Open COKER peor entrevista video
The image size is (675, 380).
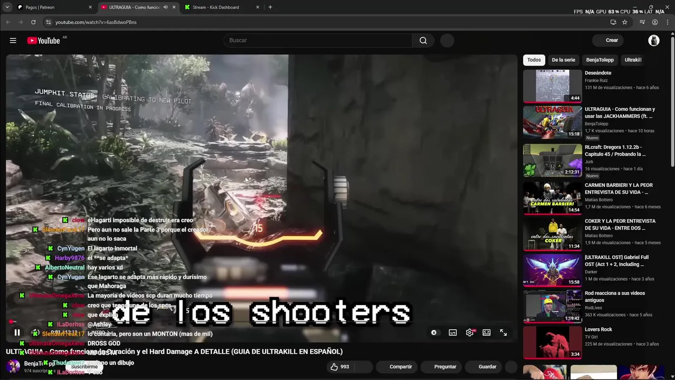[553, 234]
